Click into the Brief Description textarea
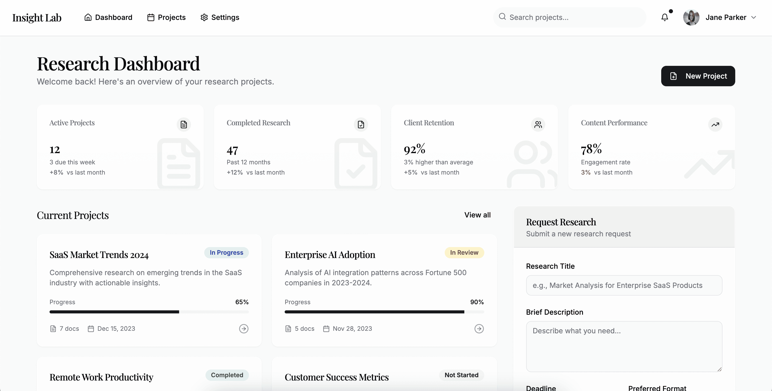Screen dimensions: 772x391 click(624, 346)
